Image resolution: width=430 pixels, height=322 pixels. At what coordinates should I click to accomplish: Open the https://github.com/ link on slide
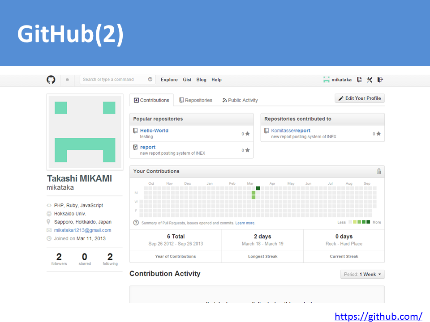[x=378, y=317]
